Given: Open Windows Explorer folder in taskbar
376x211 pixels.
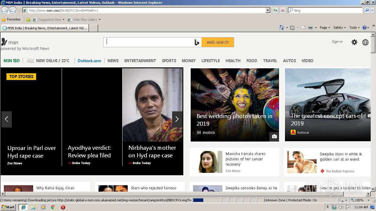Looking at the screenshot, I should [33, 207].
